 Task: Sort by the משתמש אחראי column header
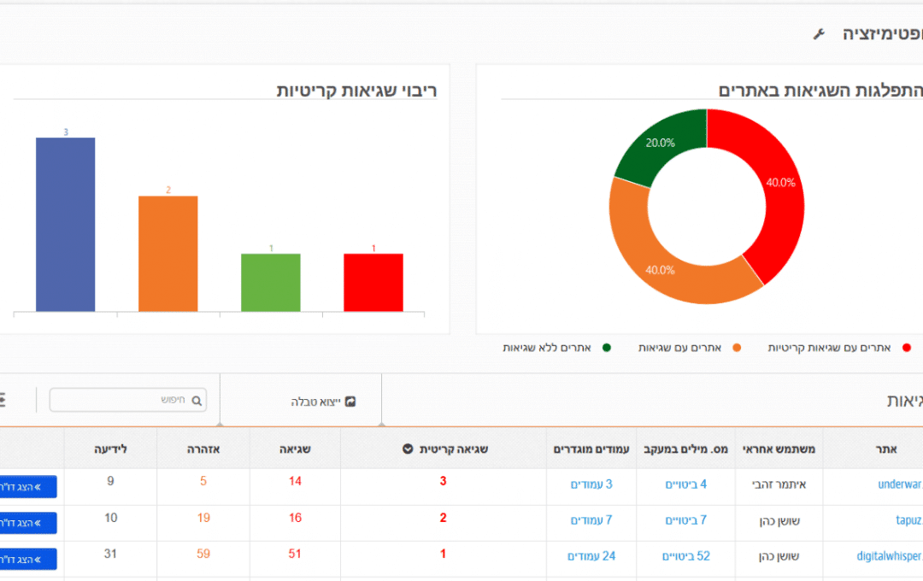click(x=779, y=449)
